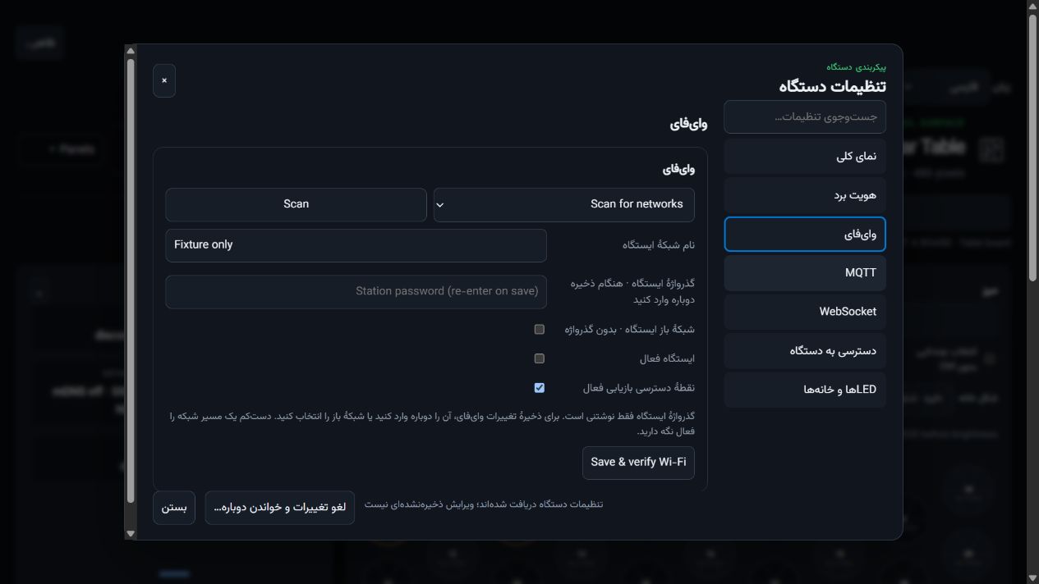Select the وای‌فای sidebar section
Image resolution: width=1039 pixels, height=584 pixels.
[805, 234]
